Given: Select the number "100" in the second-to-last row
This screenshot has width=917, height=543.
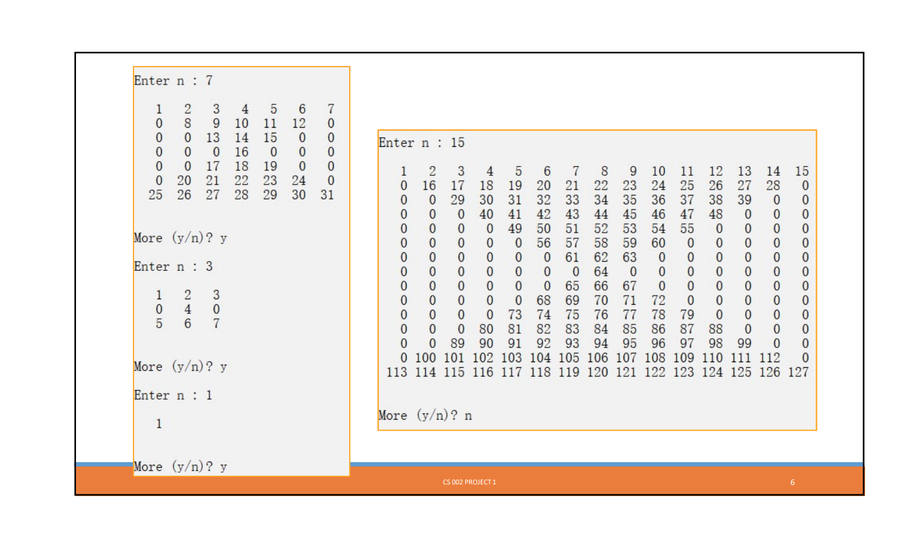Looking at the screenshot, I should click(x=425, y=357).
